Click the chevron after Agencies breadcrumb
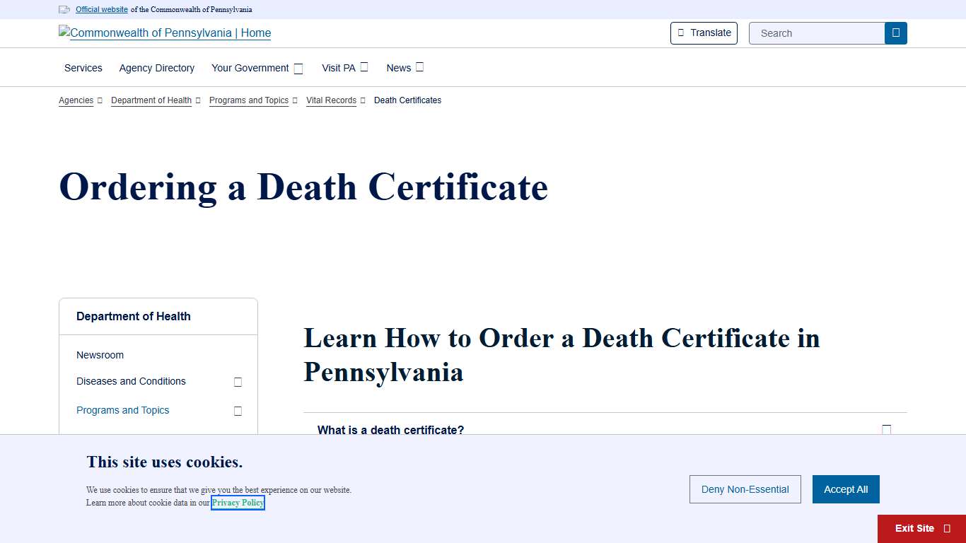 tap(100, 100)
